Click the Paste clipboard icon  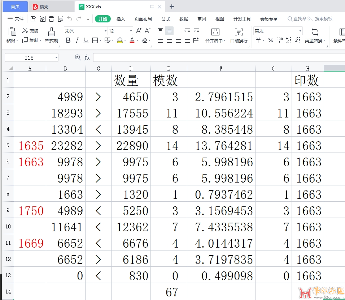(x=12, y=31)
